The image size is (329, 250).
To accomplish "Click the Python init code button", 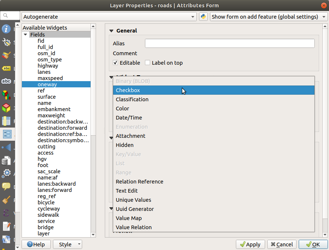I will tap(203, 17).
